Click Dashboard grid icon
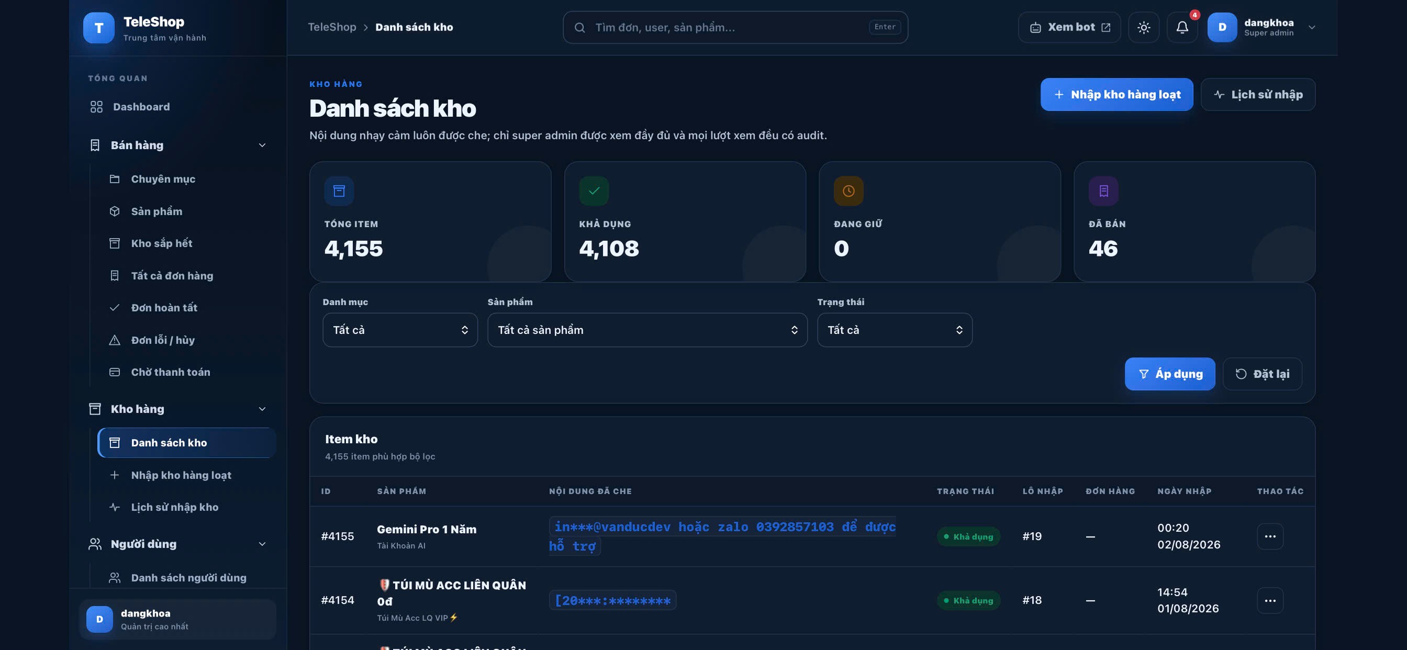Screen dimensions: 1407x650 [96, 107]
